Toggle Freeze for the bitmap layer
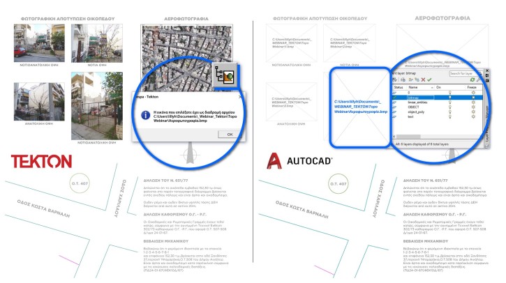This screenshot has height=283, width=506. pos(473,98)
